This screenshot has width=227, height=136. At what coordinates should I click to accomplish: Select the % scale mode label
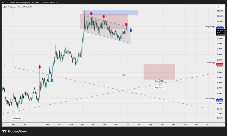click(218, 7)
